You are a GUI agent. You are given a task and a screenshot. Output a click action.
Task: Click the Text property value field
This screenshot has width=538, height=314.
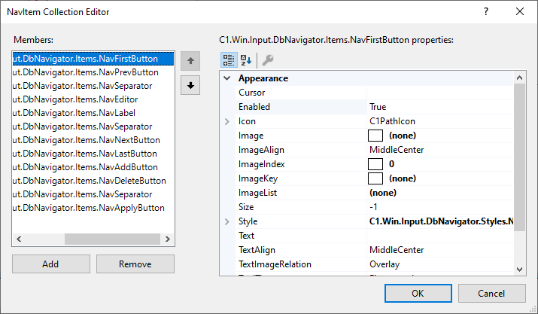(439, 236)
